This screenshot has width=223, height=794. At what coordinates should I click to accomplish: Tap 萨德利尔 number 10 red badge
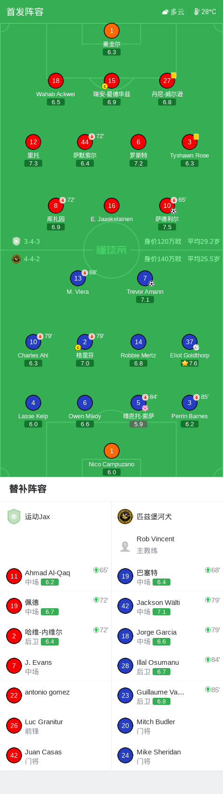[167, 206]
